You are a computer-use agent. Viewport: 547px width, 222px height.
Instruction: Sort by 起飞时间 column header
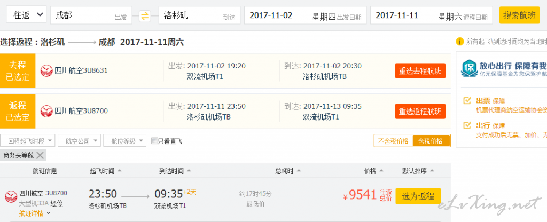pyautogui.click(x=106, y=171)
